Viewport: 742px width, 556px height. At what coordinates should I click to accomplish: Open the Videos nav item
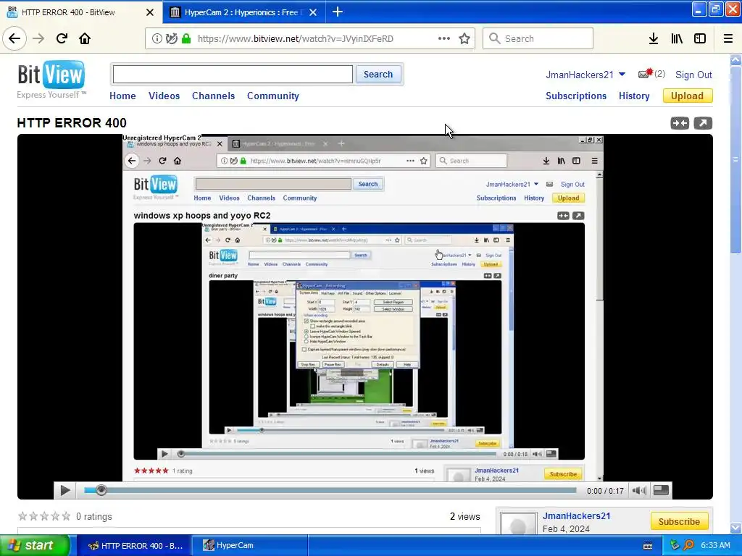click(x=164, y=96)
